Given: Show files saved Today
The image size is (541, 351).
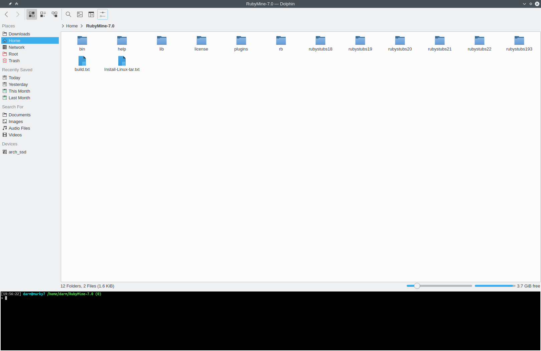Looking at the screenshot, I should pyautogui.click(x=30, y=78).
